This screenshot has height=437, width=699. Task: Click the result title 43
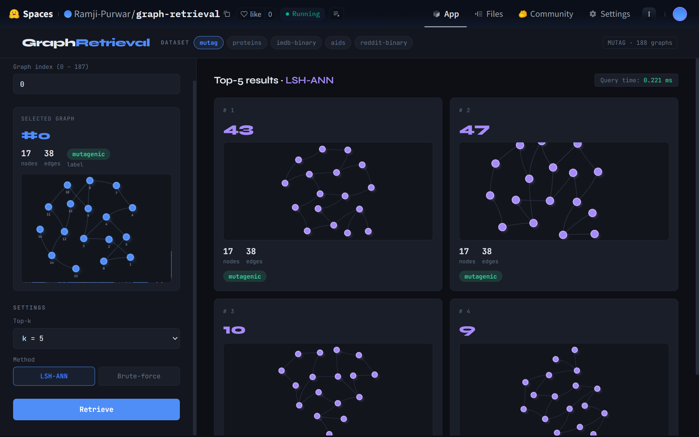tap(238, 130)
